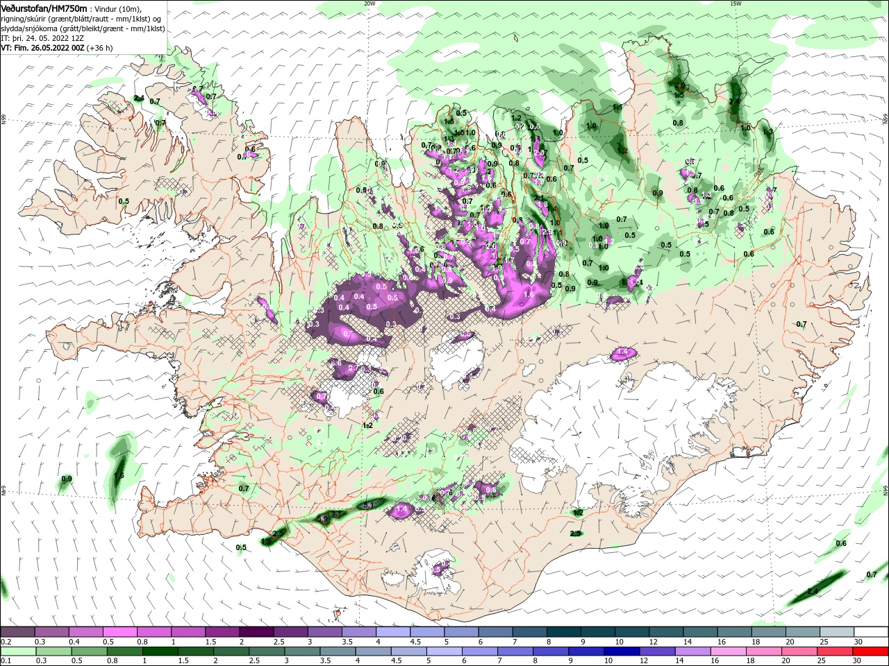
Task: Pick the 0.3 snow legend swatch in top row
Action: pos(51,632)
